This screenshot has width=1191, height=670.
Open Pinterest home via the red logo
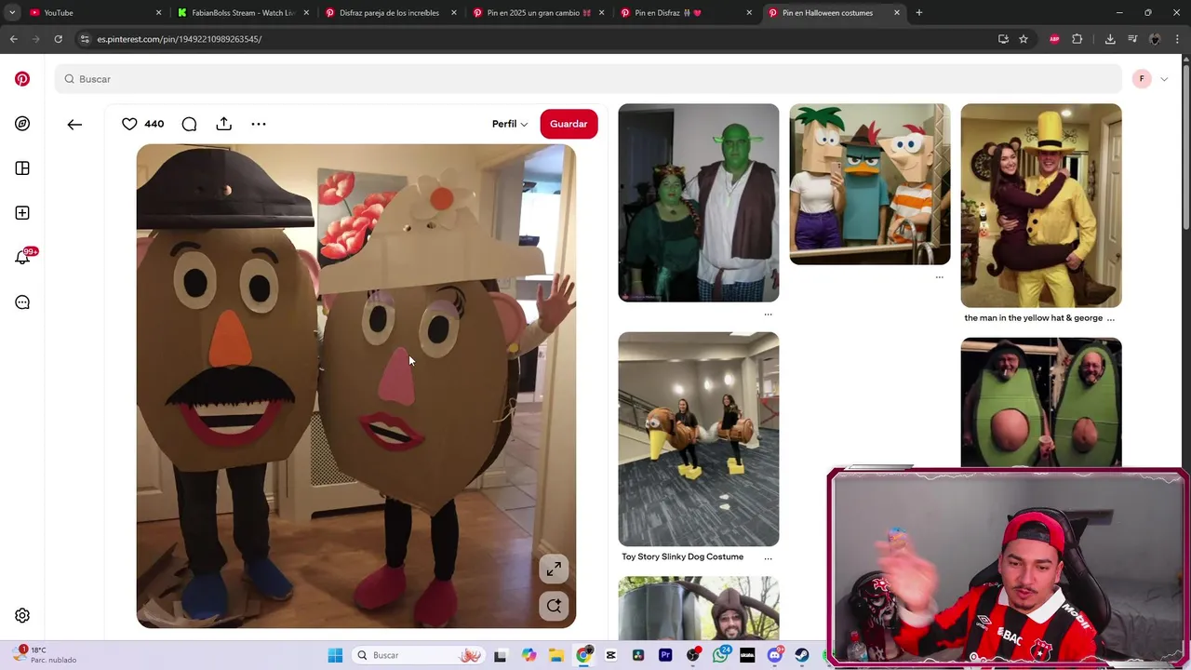pos(22,79)
